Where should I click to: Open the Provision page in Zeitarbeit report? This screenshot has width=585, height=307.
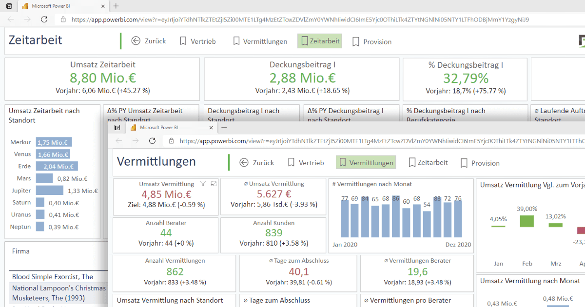pyautogui.click(x=371, y=42)
